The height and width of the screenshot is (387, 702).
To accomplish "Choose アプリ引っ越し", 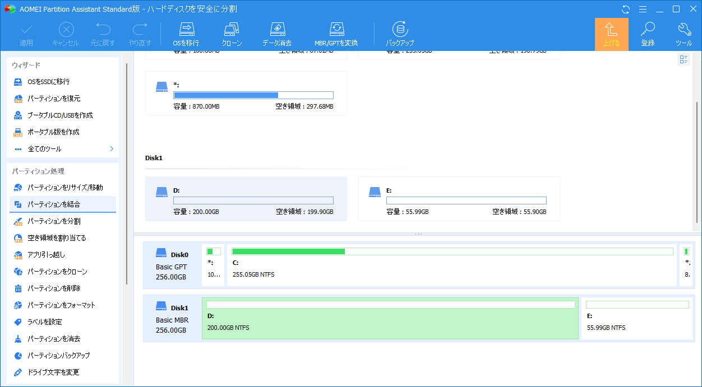I will [63, 255].
